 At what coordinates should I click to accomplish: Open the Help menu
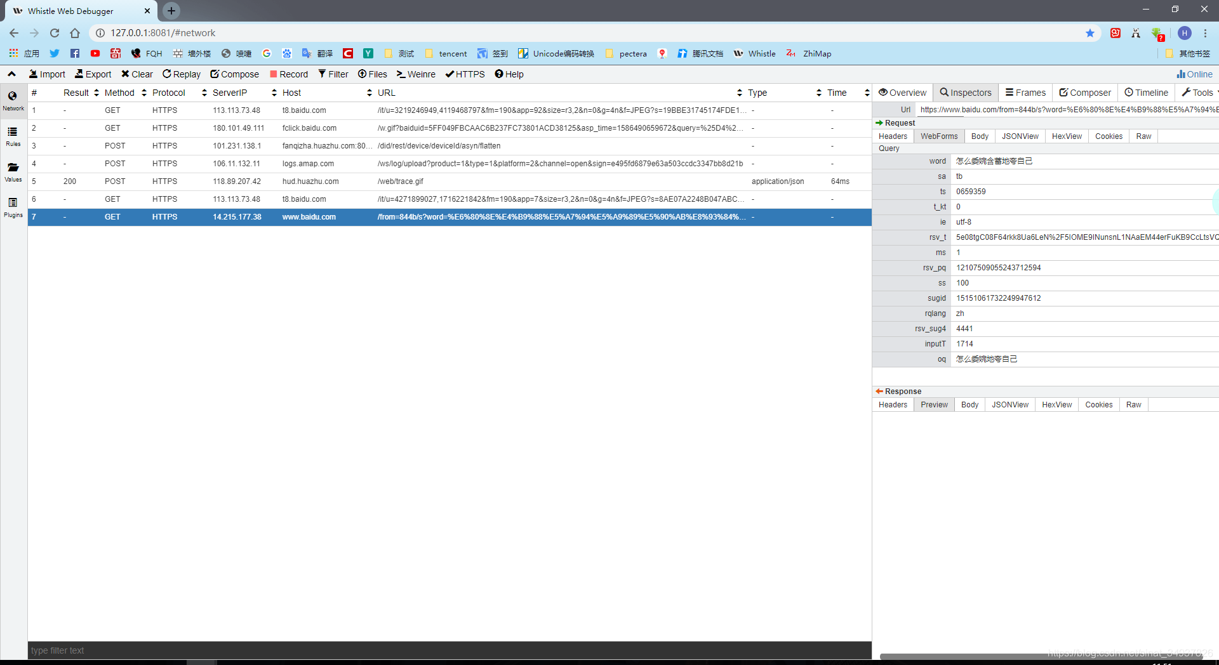pyautogui.click(x=509, y=74)
